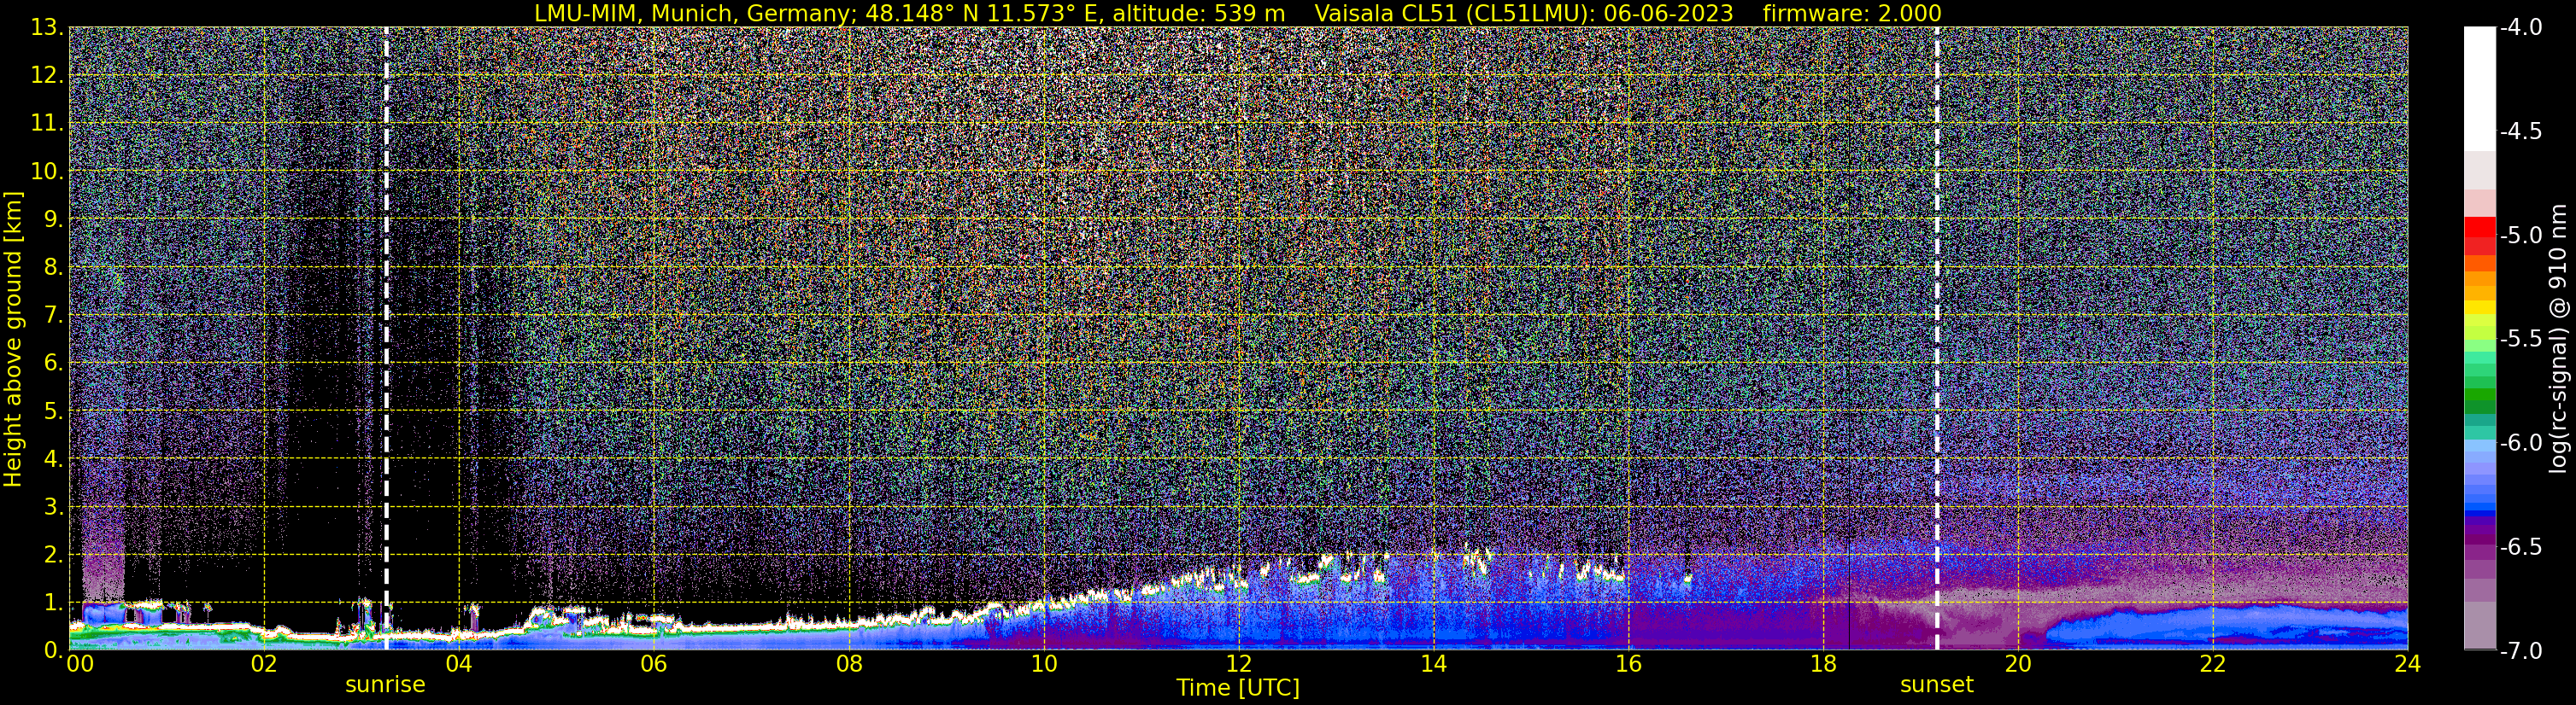Click the '3.' height axis tick label

[x=53, y=506]
